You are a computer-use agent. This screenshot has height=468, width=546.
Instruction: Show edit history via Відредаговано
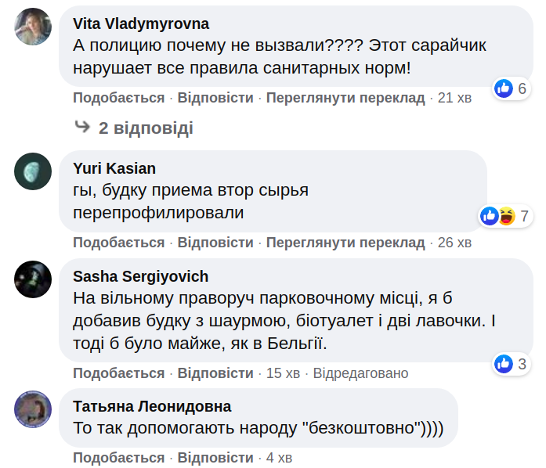(360, 373)
